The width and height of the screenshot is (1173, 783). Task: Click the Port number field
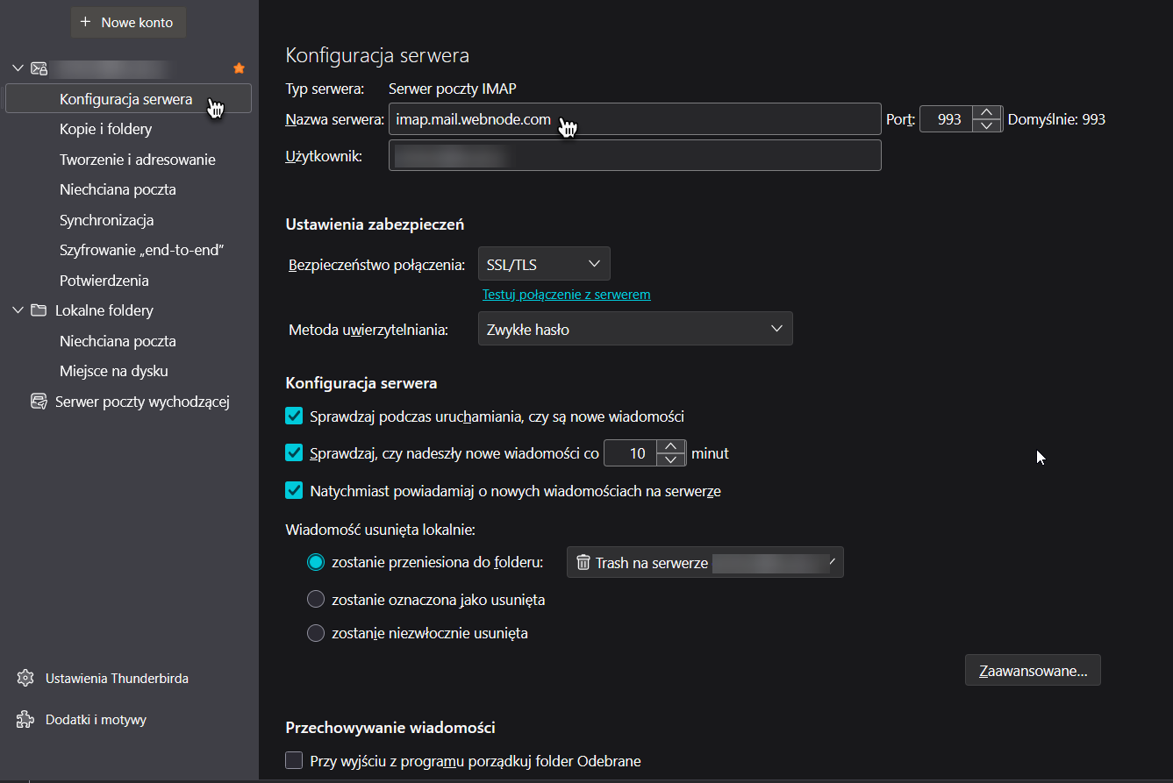click(x=947, y=119)
